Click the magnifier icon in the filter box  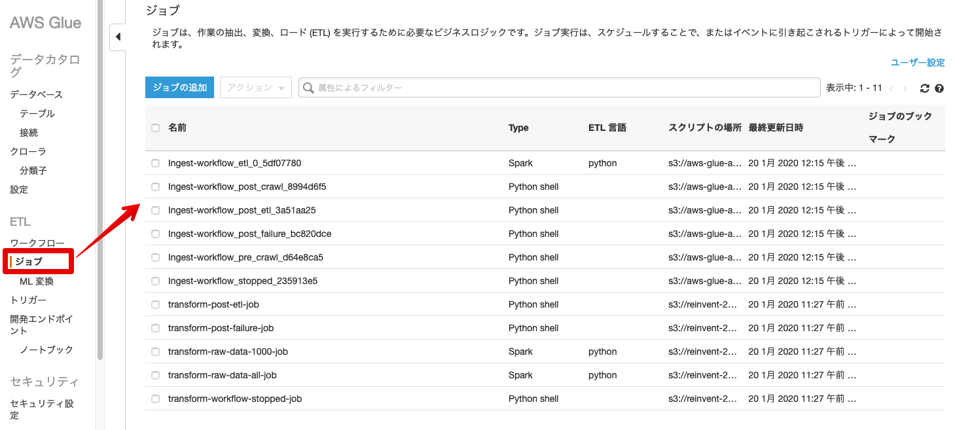coord(308,88)
